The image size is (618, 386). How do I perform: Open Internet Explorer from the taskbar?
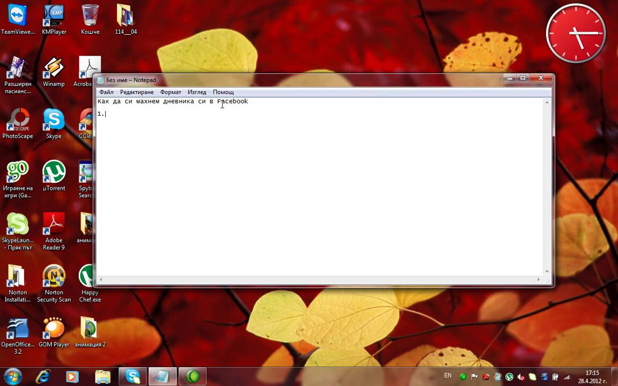pyautogui.click(x=42, y=376)
